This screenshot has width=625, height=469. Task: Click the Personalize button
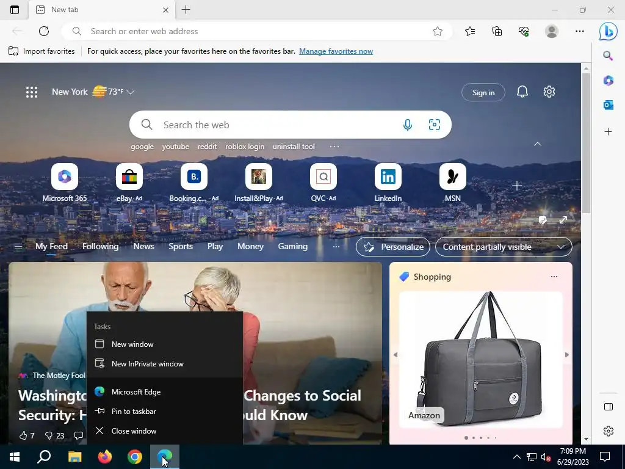tap(393, 247)
